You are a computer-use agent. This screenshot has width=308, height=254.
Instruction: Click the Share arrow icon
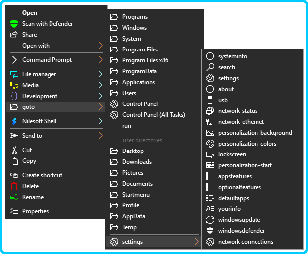[14, 34]
